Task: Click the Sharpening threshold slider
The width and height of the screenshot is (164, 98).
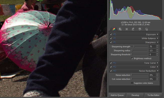Action: click(140, 54)
